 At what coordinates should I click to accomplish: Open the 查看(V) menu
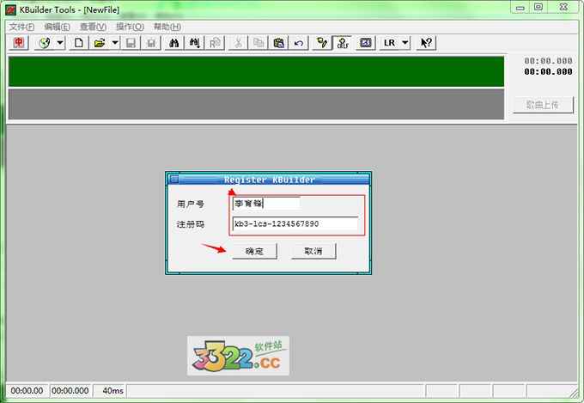pos(93,27)
